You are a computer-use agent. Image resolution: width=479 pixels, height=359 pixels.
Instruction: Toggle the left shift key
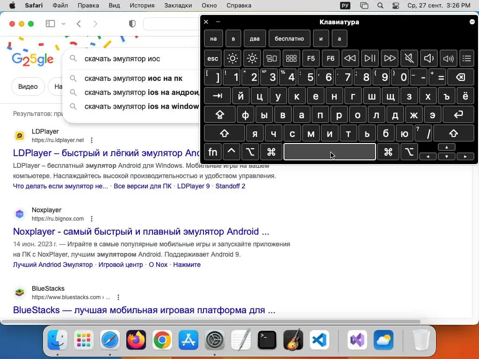pos(225,133)
